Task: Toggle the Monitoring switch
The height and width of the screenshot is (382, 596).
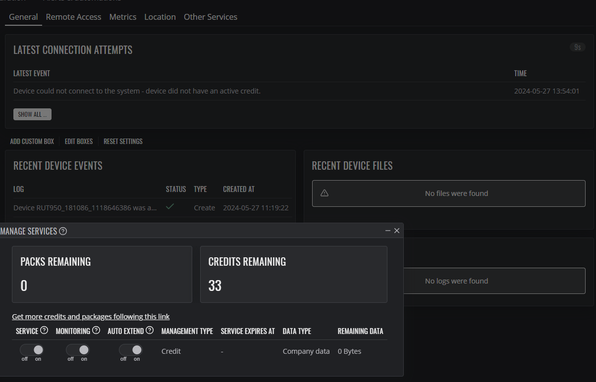Action: coord(78,350)
